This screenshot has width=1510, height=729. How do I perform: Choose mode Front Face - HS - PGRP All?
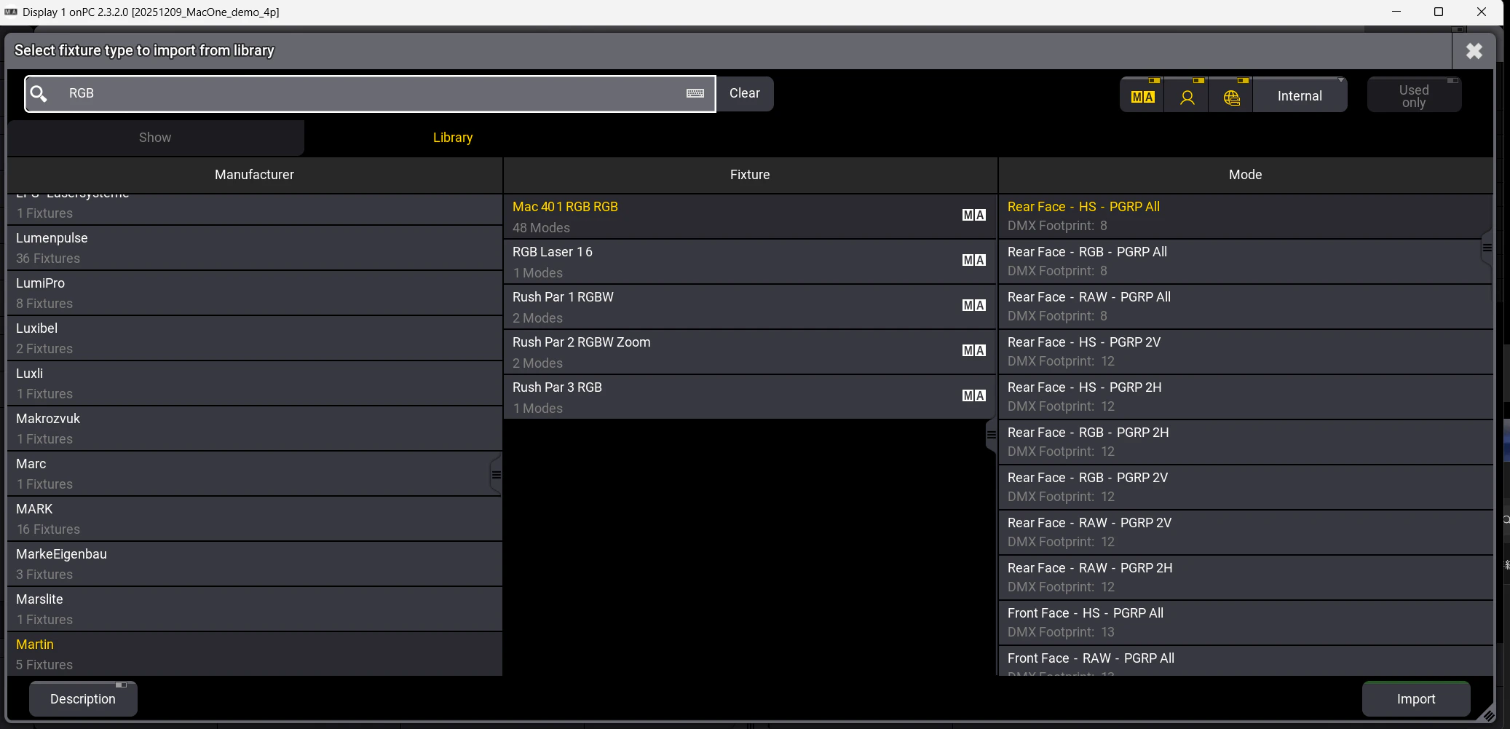click(x=1246, y=623)
